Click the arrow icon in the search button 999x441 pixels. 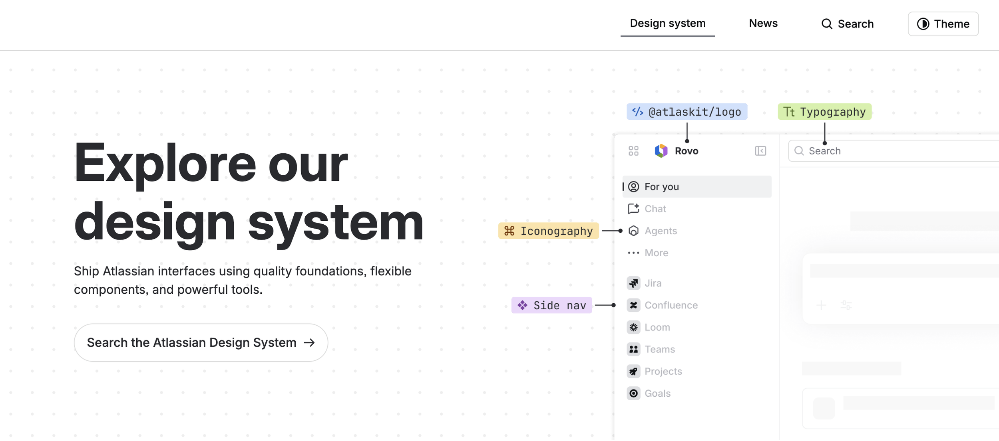point(309,342)
